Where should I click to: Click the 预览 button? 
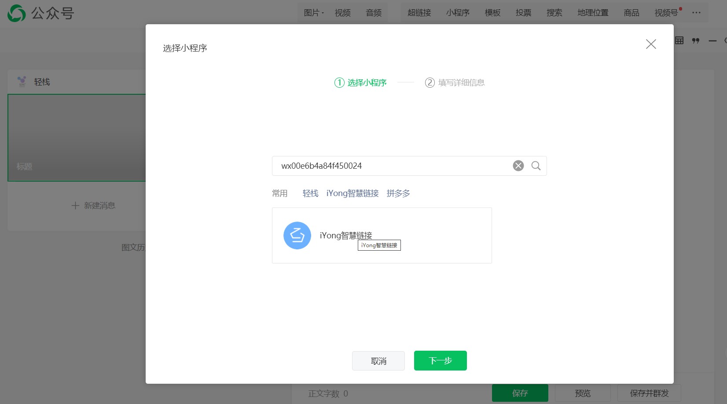pyautogui.click(x=583, y=393)
